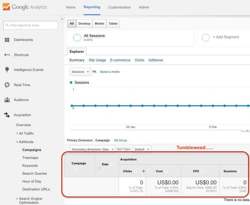Click the Find reports & more field
The height and width of the screenshot is (205, 250).
point(31,25)
